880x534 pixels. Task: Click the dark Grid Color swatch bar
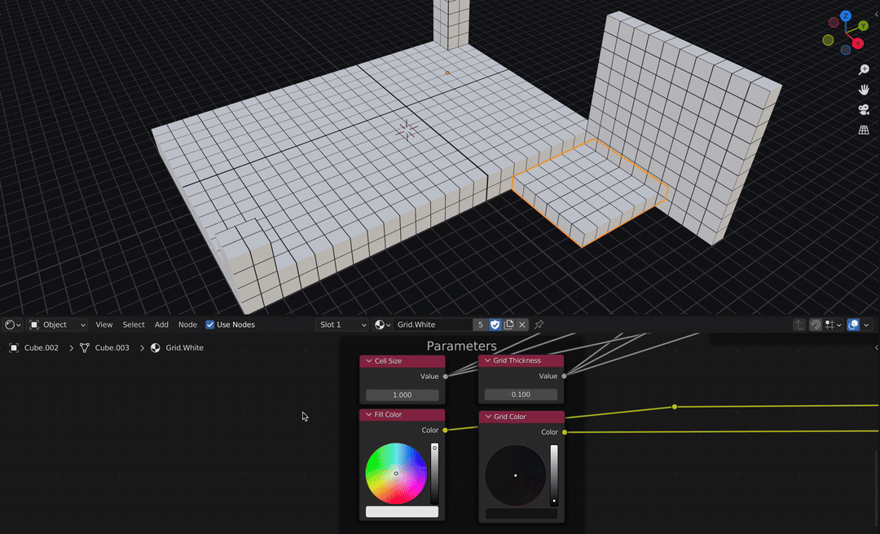click(x=521, y=514)
